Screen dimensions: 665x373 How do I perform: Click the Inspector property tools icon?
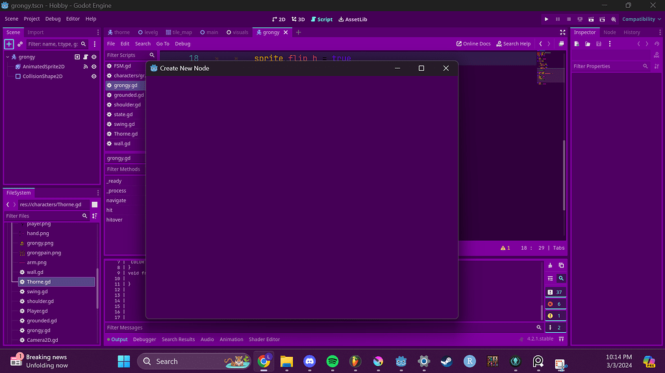tap(657, 66)
